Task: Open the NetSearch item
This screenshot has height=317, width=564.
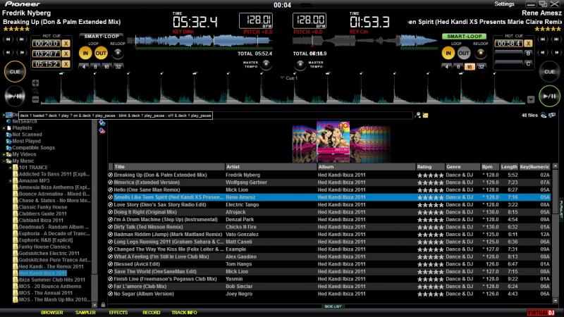Action: tap(25, 121)
